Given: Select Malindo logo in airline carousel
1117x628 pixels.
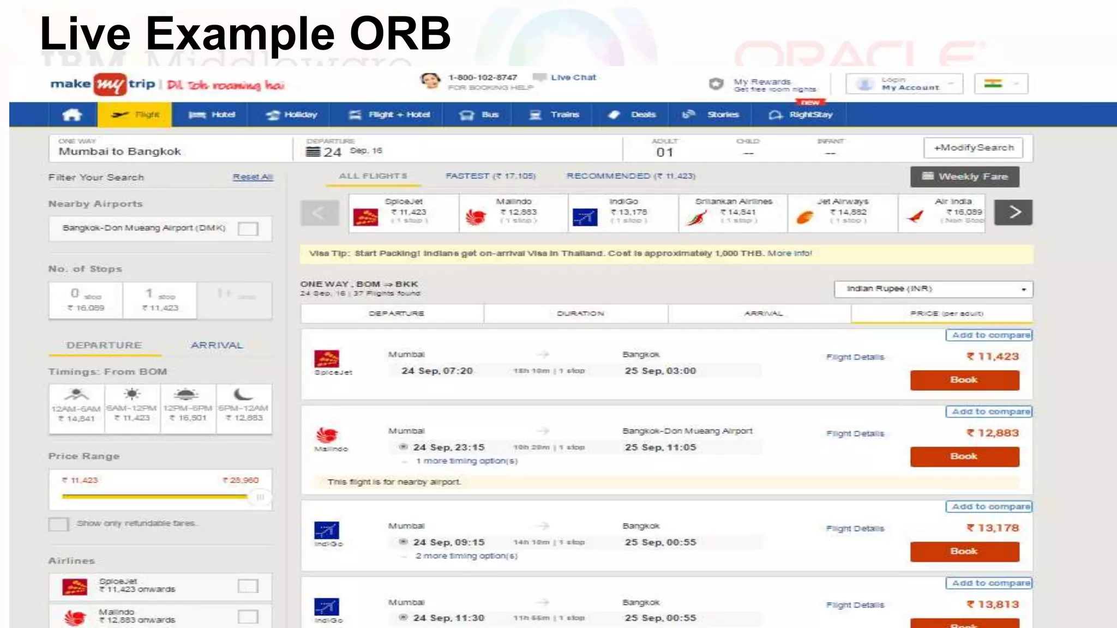Looking at the screenshot, I should coord(476,217).
